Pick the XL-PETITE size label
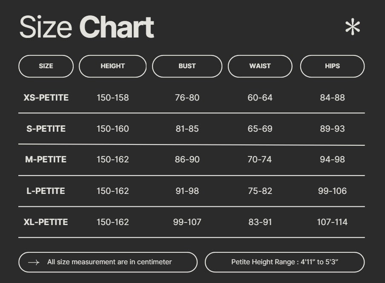Screen dimensions: 385x283 (x=46, y=222)
